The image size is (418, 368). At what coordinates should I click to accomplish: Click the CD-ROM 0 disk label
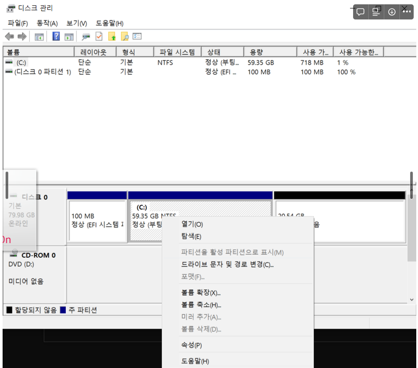click(39, 255)
